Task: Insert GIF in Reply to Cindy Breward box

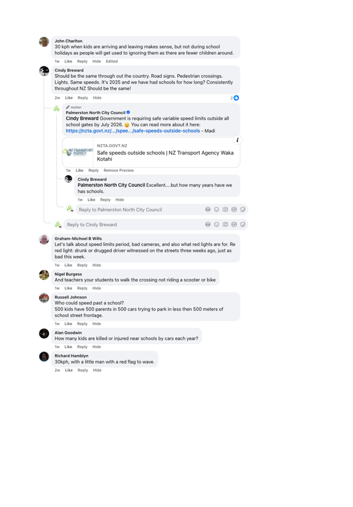Action: coord(234,224)
